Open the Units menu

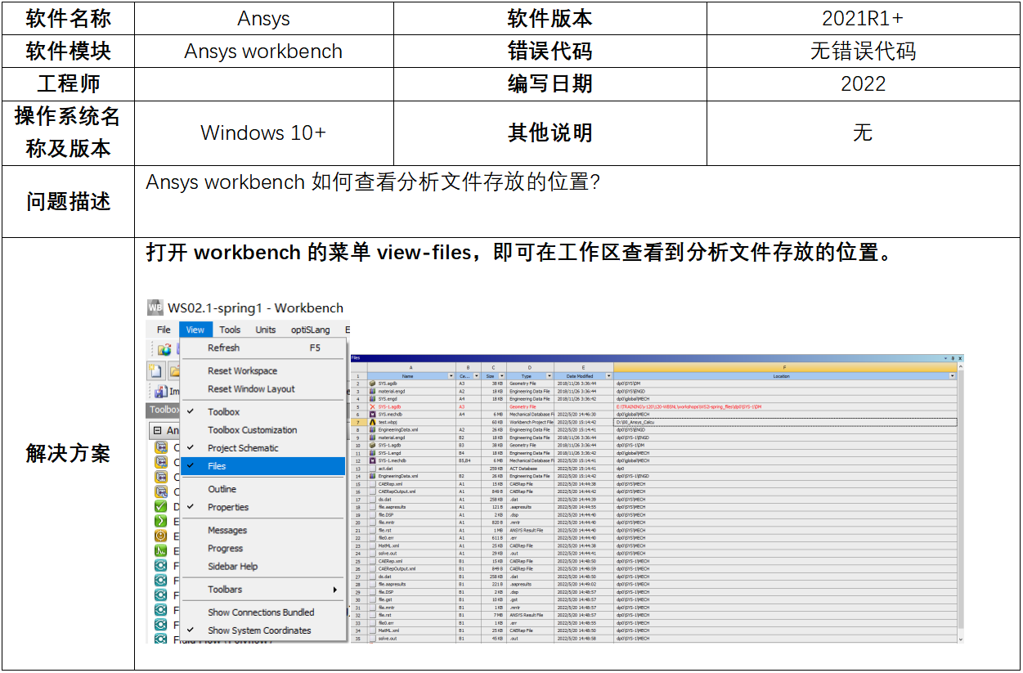(266, 330)
